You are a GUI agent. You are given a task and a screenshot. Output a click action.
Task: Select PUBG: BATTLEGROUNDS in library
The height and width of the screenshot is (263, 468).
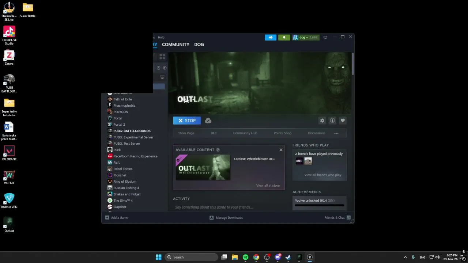(x=132, y=131)
